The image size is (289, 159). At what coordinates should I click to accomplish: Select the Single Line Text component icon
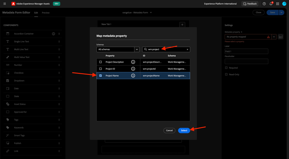coord(8,41)
